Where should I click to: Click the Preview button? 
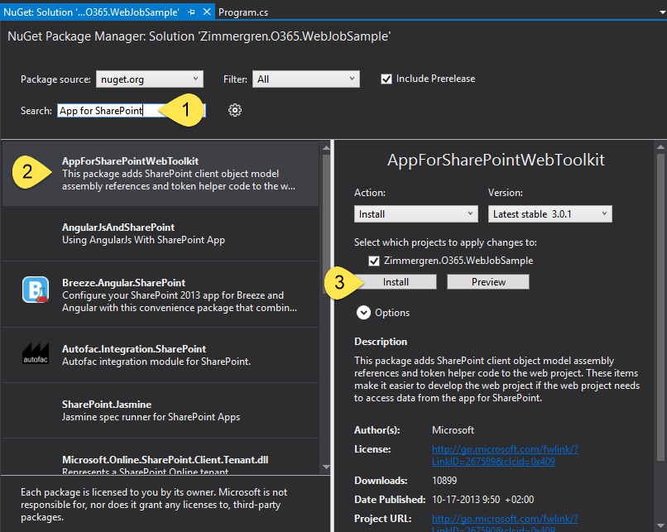(487, 281)
